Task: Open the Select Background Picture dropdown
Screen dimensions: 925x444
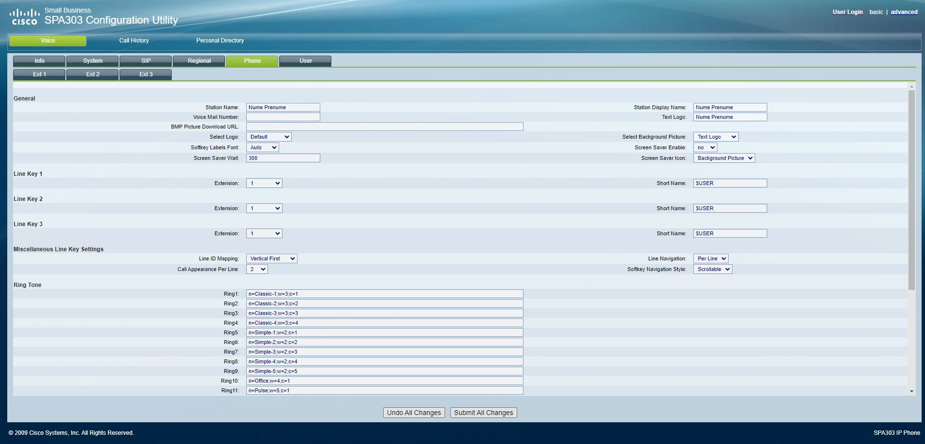Action: pos(716,137)
